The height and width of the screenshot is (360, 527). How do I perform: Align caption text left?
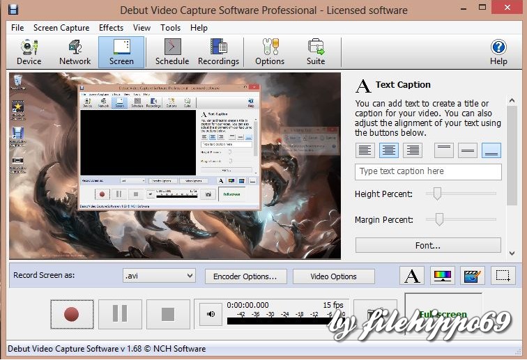365,150
